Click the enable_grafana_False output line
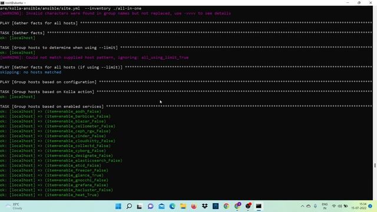 pyautogui.click(x=54, y=185)
